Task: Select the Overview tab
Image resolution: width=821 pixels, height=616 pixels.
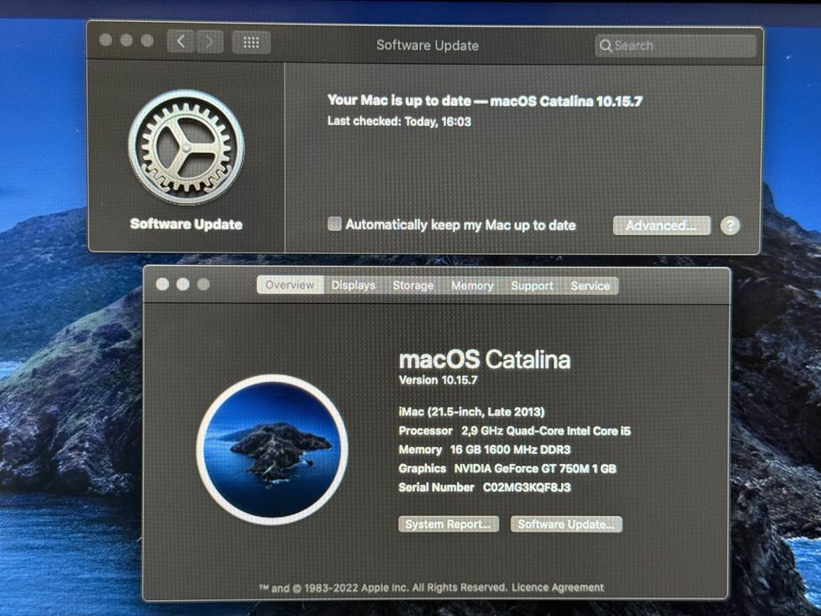Action: click(x=290, y=285)
